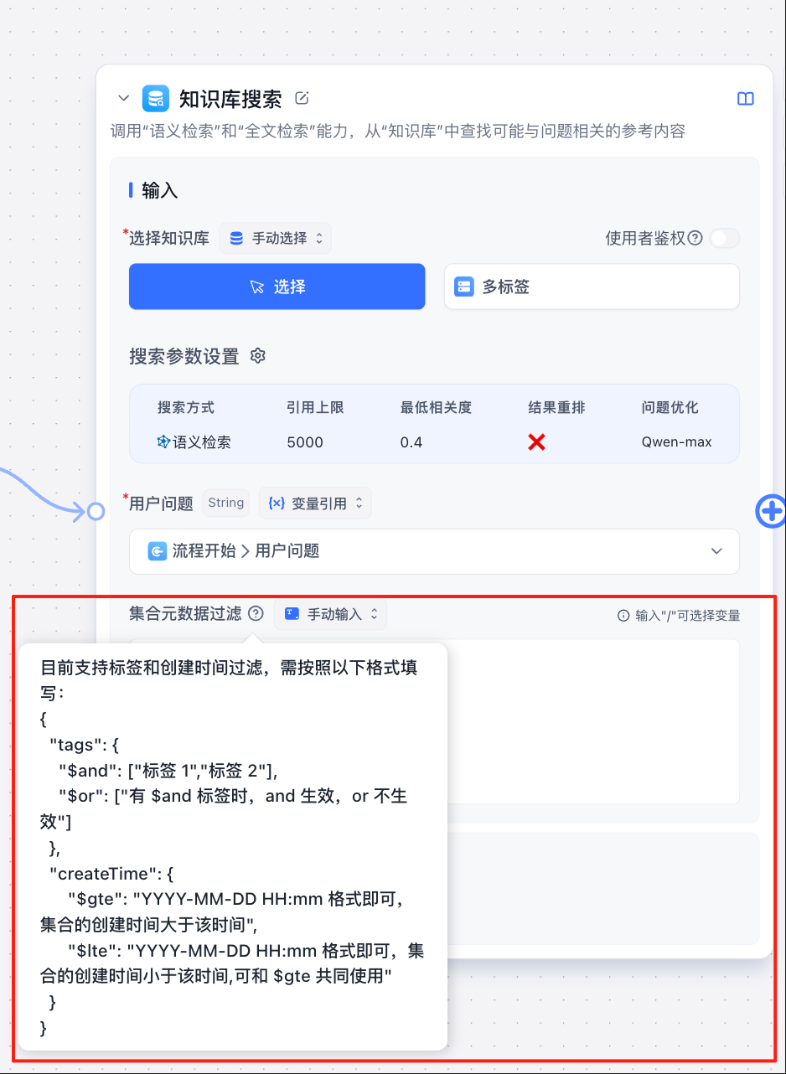The height and width of the screenshot is (1074, 786).
Task: Click the Qwen-max 问题优化 value
Action: [677, 441]
